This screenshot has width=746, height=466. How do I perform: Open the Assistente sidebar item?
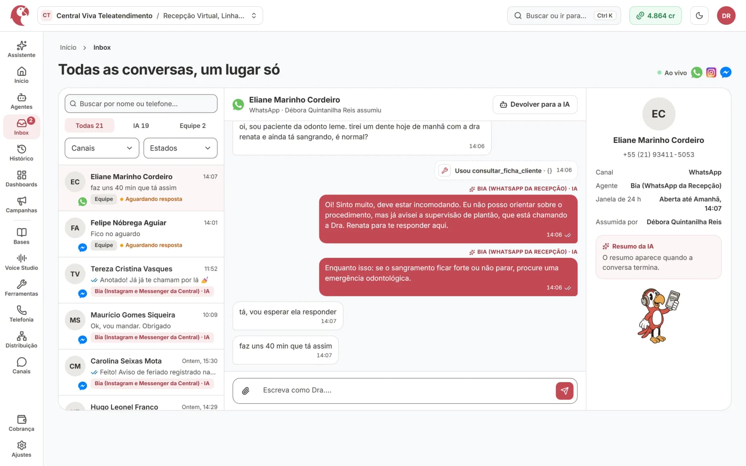click(x=21, y=49)
